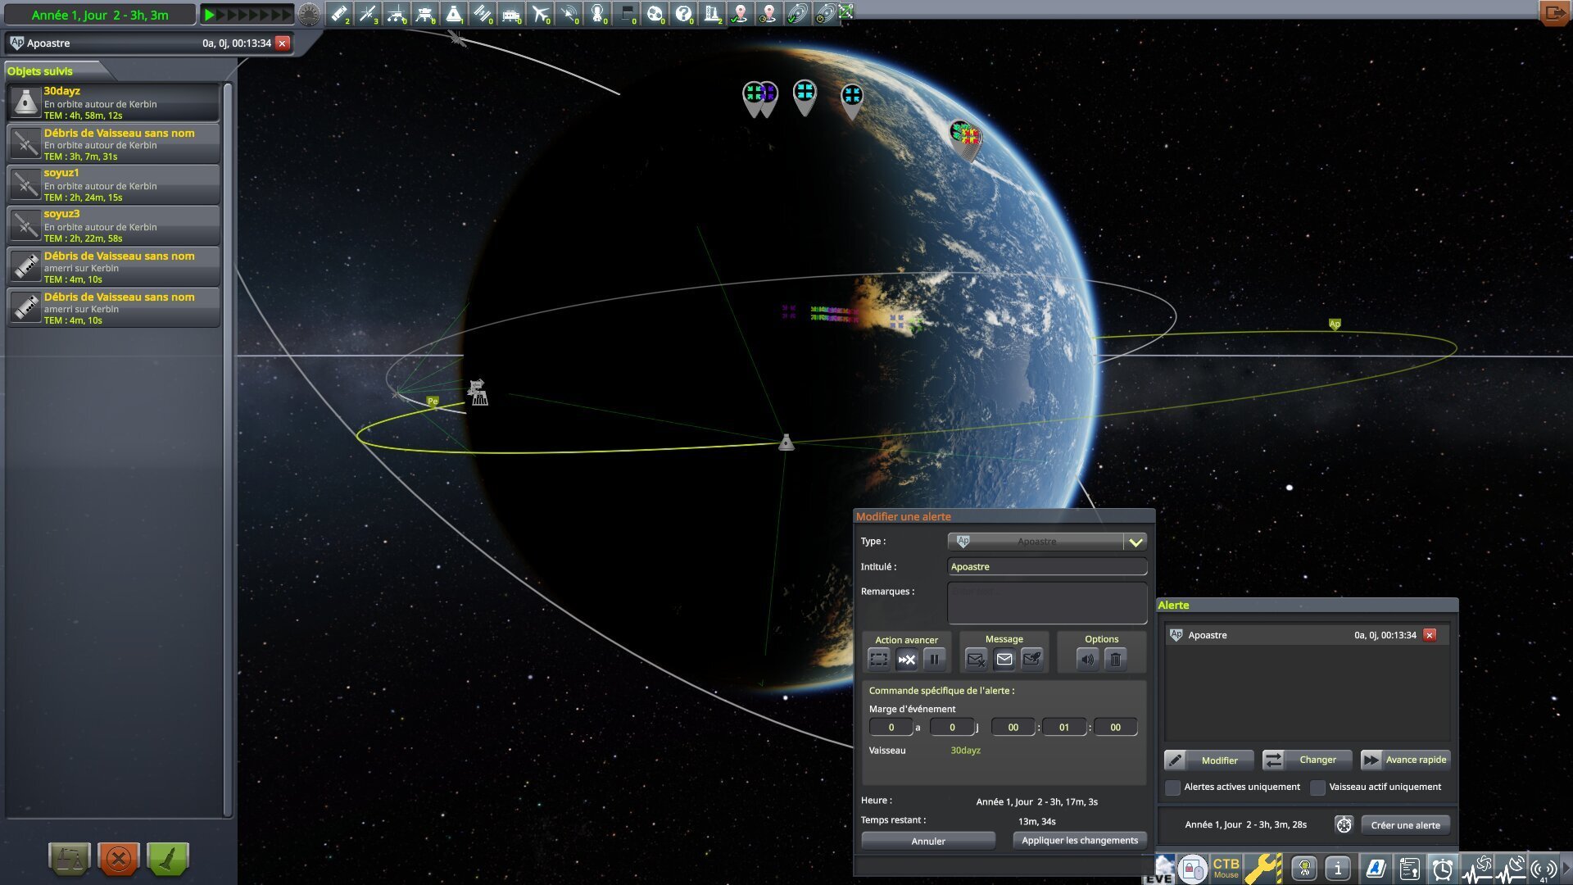1573x885 pixels.
Task: Select the kill-warp action button
Action: 906,659
